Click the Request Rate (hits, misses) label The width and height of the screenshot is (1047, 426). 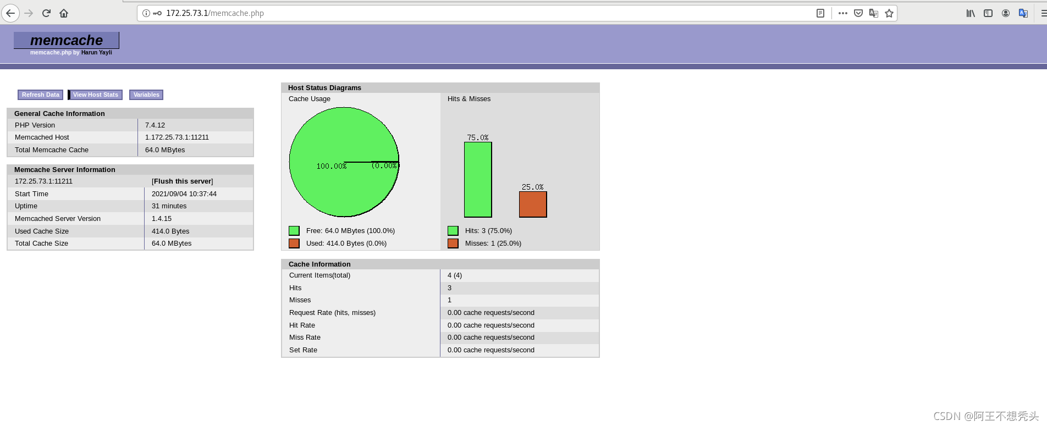tap(333, 313)
